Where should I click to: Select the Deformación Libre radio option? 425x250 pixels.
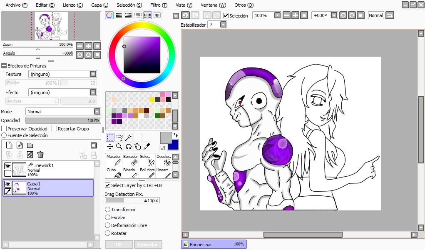(108, 225)
